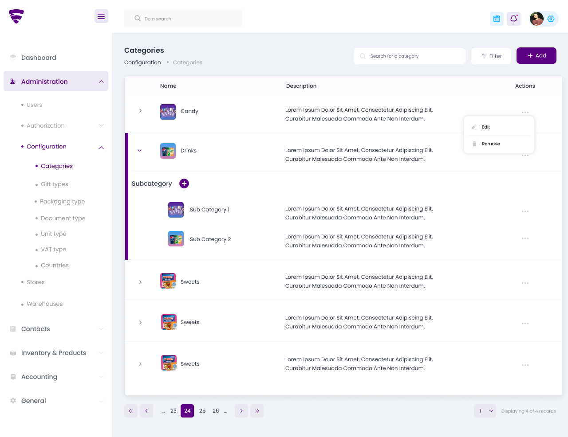This screenshot has height=437, width=568.
Task: Open the calendar icon in header
Action: [x=497, y=19]
